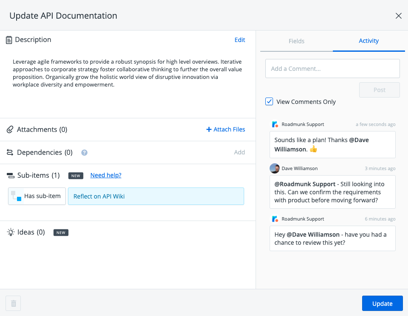Close the Update API Documentation dialog
Viewport: 408px width, 316px height.
click(x=398, y=16)
